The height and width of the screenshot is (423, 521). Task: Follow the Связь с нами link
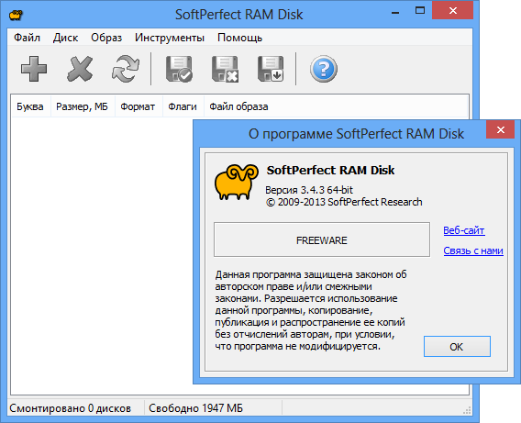(x=473, y=250)
